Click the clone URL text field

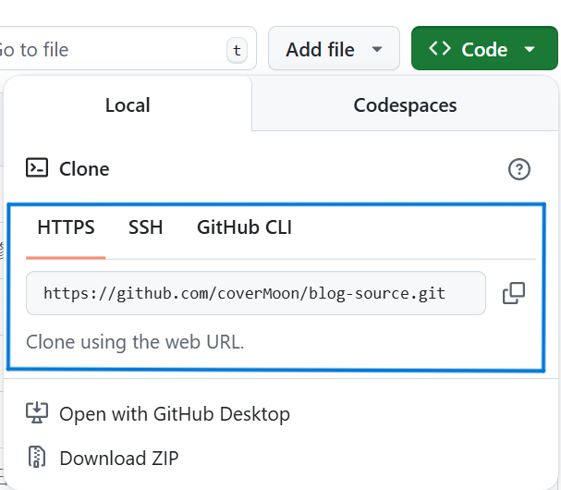pos(256,293)
